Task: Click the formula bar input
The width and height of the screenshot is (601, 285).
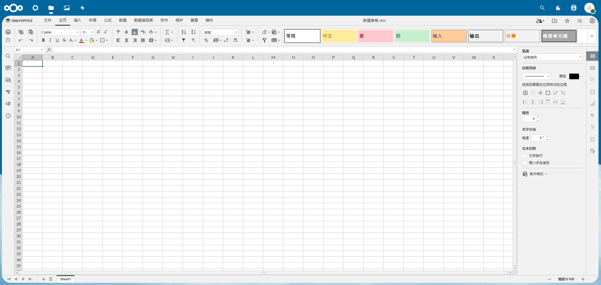Action: pyautogui.click(x=282, y=50)
